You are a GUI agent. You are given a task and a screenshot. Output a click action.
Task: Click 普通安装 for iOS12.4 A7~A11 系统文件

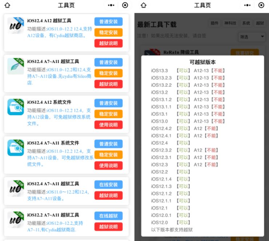pyautogui.click(x=109, y=144)
